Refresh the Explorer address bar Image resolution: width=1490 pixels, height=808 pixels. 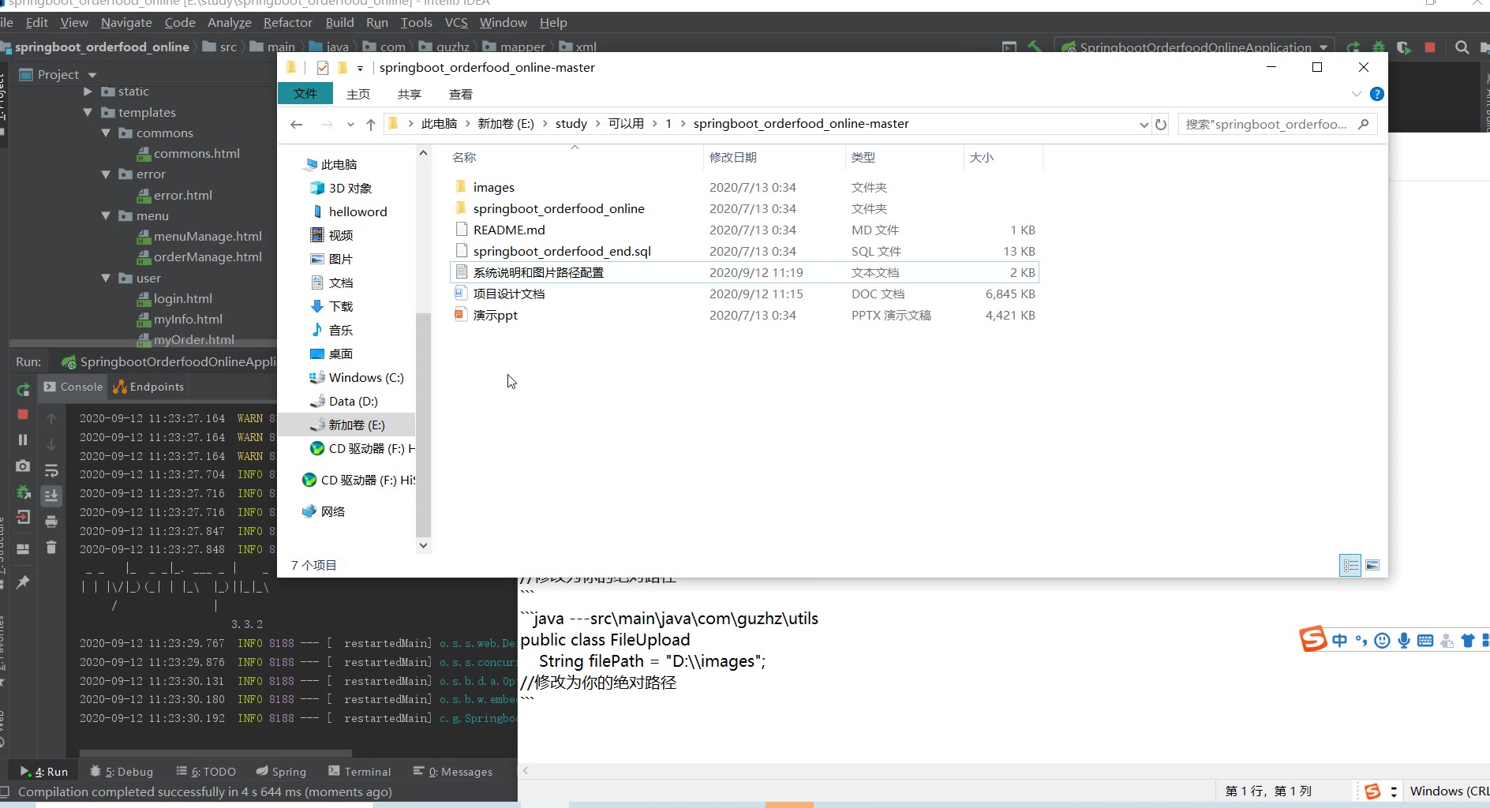pos(1161,124)
